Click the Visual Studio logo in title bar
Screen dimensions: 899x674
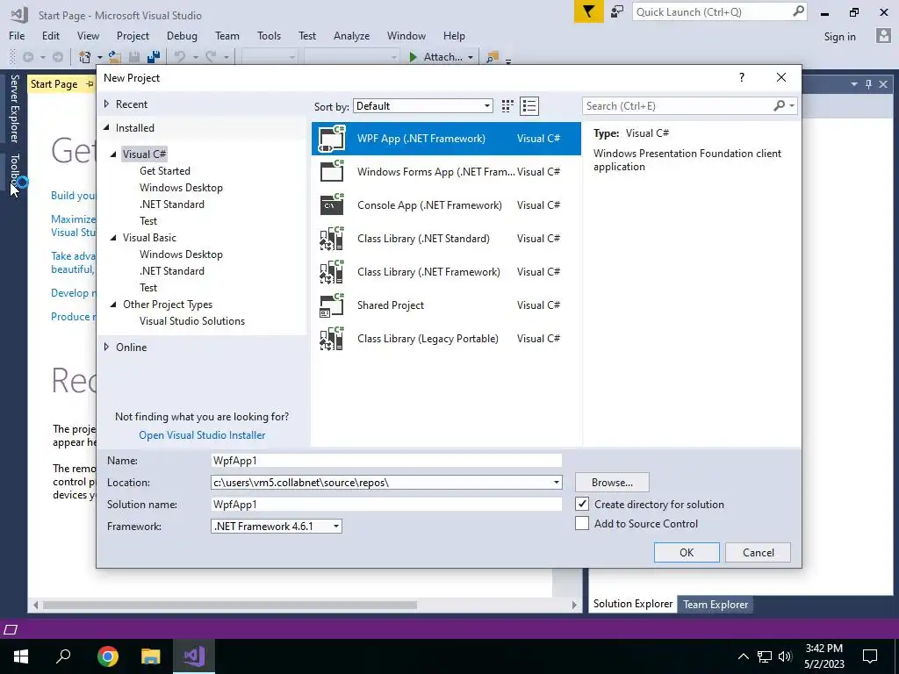tap(18, 14)
